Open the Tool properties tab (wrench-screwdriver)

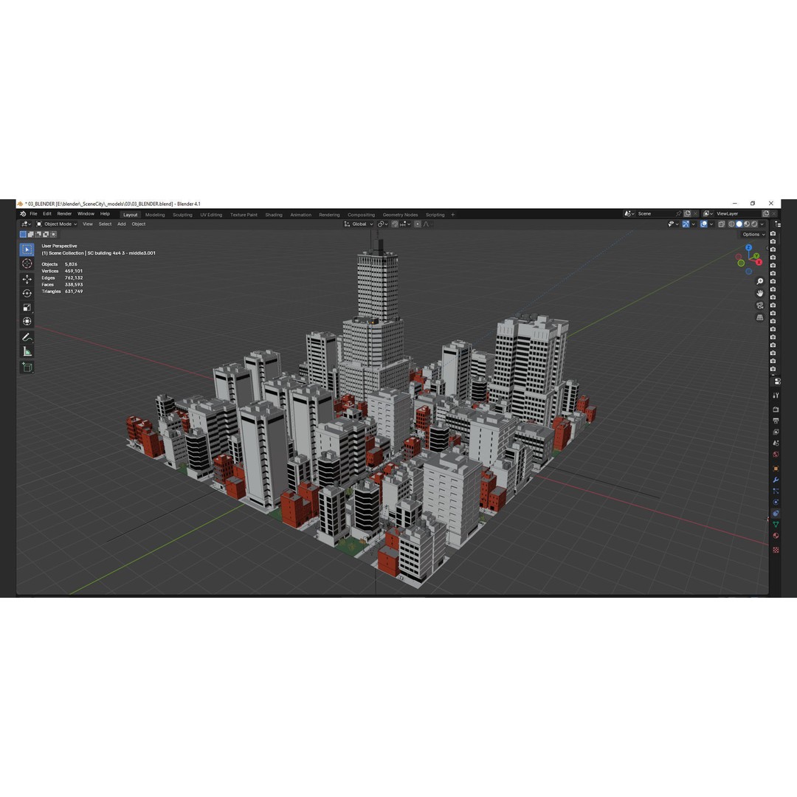point(776,396)
